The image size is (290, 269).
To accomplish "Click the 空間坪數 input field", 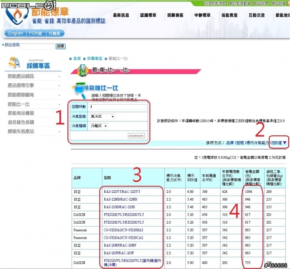I will [118, 107].
